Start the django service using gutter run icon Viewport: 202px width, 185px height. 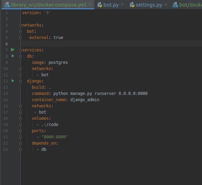click(x=13, y=81)
